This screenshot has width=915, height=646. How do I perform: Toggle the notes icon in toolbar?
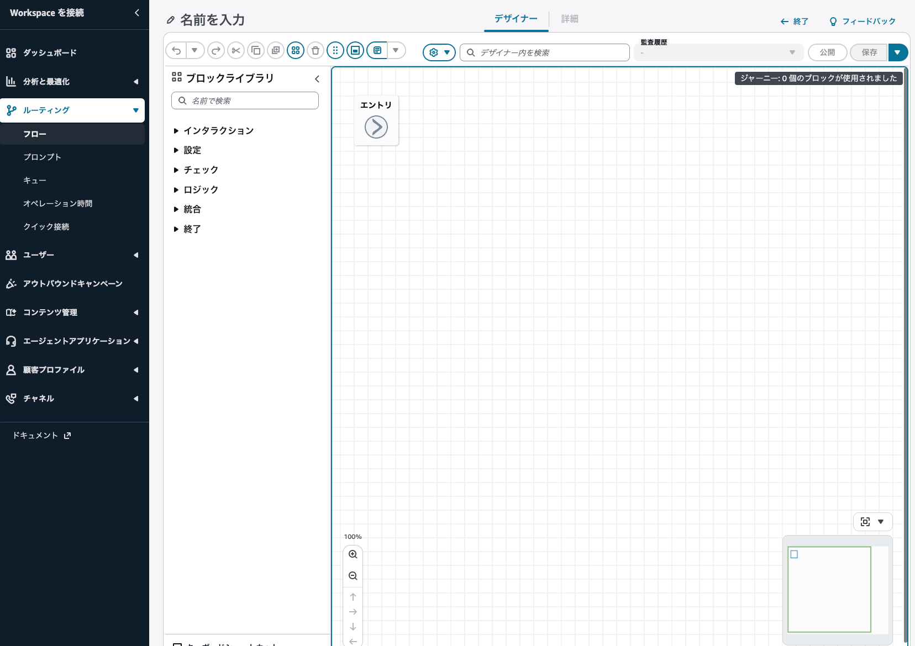377,51
